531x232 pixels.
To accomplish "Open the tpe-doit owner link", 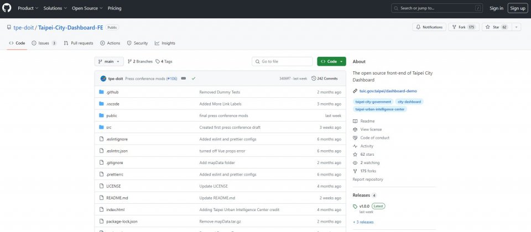I will point(23,28).
